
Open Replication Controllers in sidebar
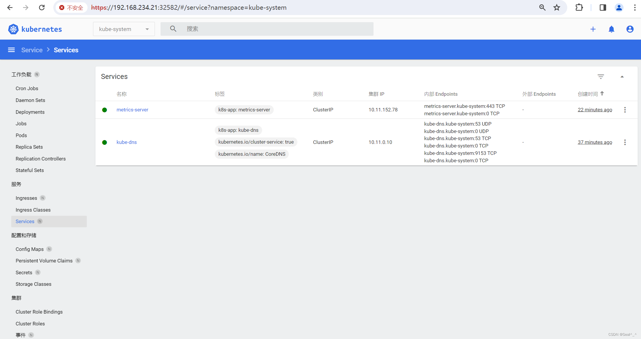pyautogui.click(x=41, y=159)
